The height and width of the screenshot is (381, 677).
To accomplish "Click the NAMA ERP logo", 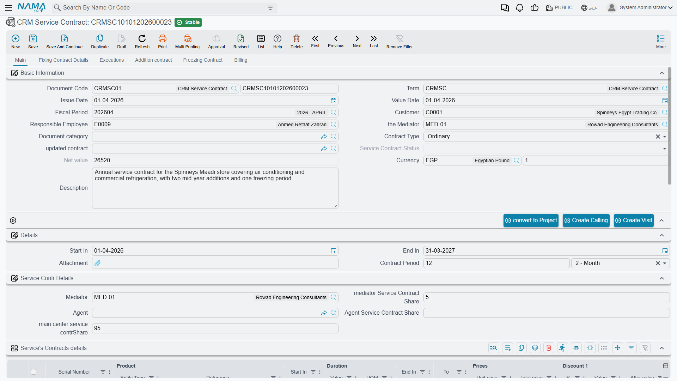I will pyautogui.click(x=32, y=7).
